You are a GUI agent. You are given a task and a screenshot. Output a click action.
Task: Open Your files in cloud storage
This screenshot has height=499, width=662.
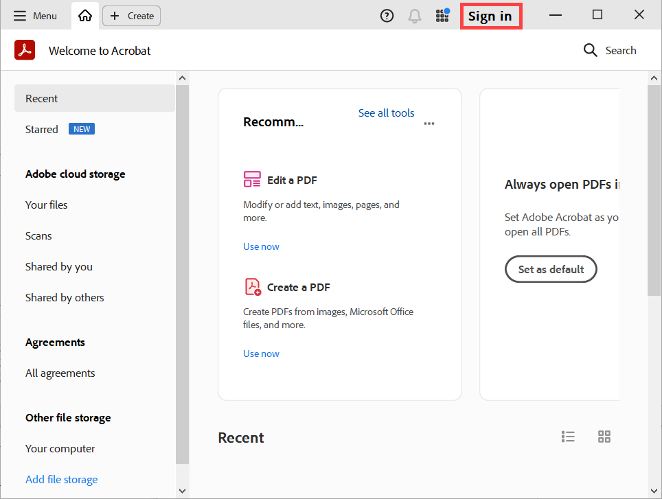tap(47, 205)
